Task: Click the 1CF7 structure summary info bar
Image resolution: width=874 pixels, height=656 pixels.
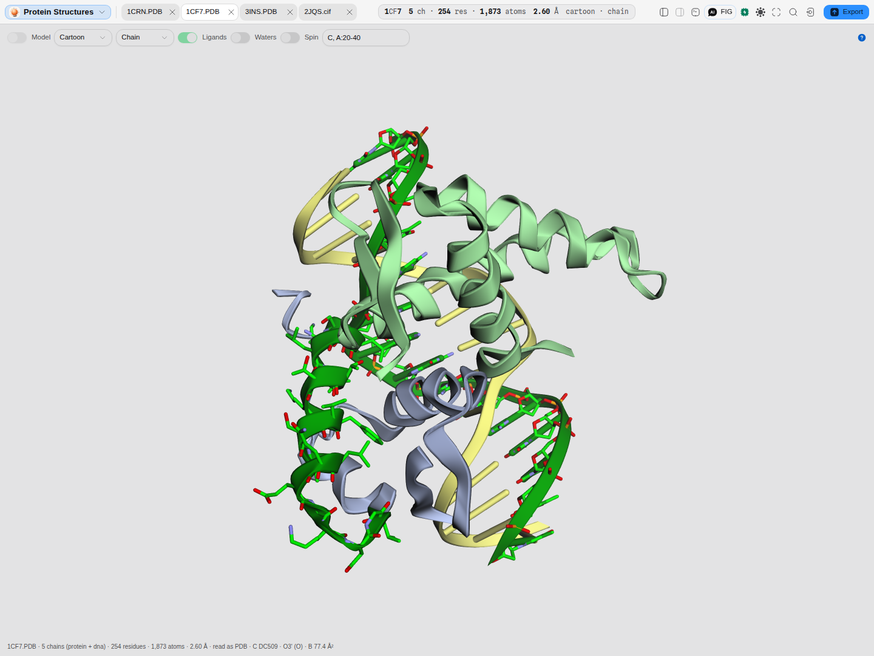Action: (x=507, y=12)
